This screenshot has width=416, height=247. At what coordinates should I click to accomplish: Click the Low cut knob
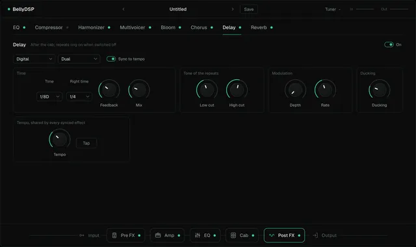coord(207,90)
